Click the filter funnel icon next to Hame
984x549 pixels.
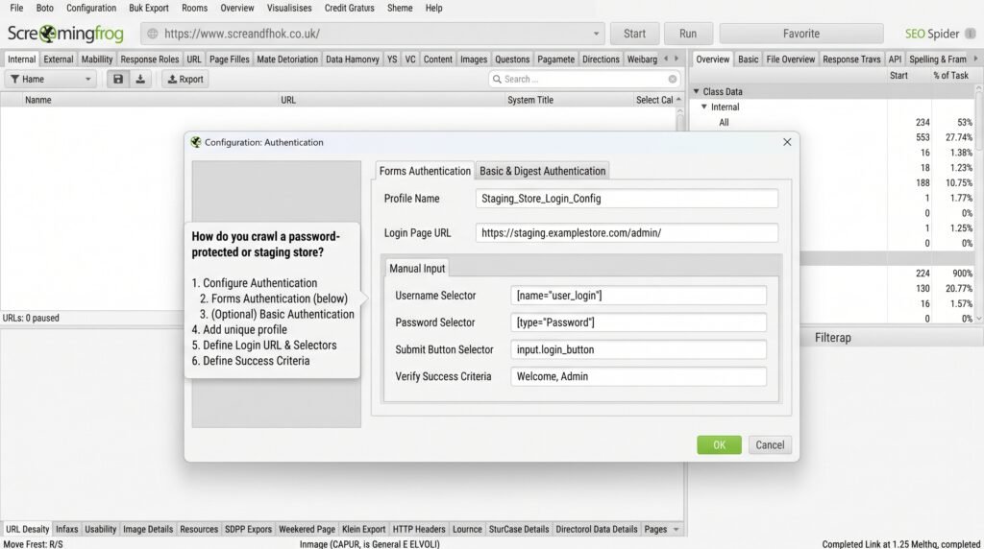pyautogui.click(x=14, y=79)
